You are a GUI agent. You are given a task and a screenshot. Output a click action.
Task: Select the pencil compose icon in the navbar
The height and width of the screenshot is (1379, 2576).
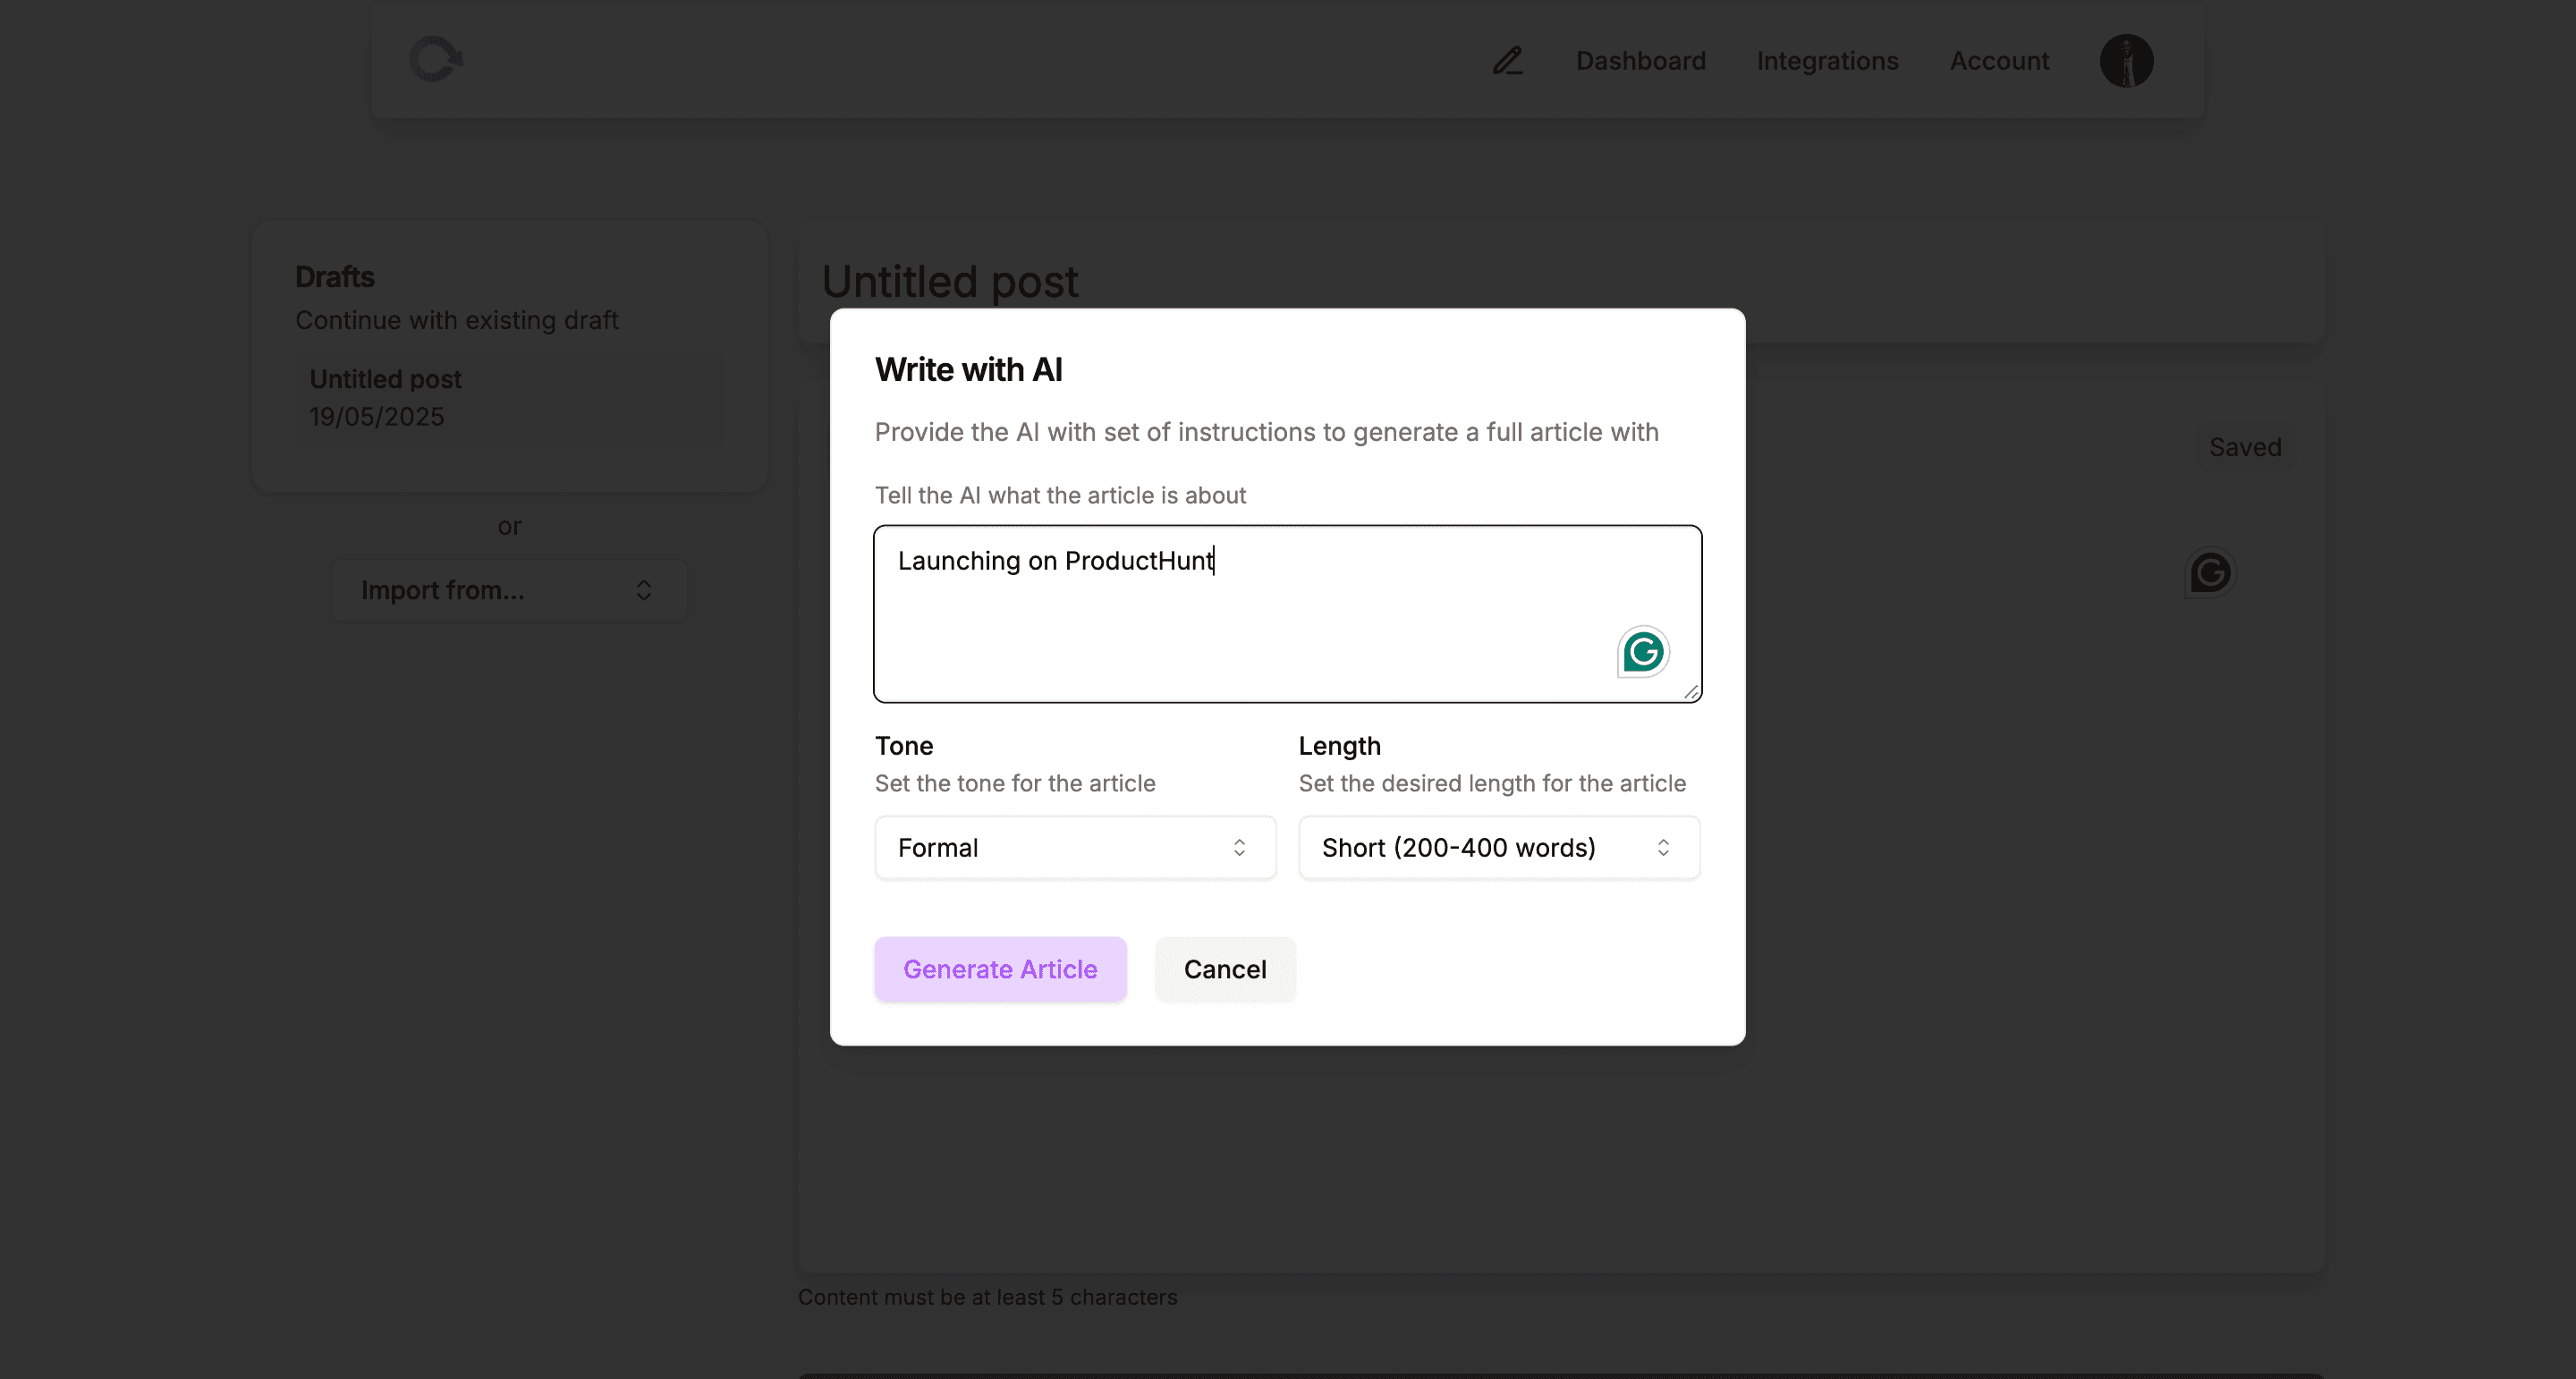click(1507, 61)
